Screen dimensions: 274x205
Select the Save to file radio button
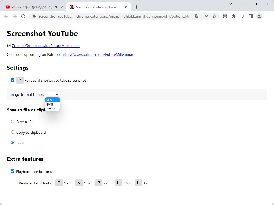13,121
